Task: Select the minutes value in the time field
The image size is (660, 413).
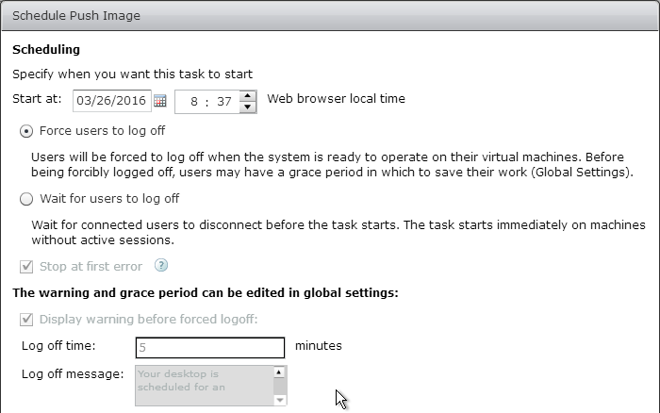Action: pos(223,101)
